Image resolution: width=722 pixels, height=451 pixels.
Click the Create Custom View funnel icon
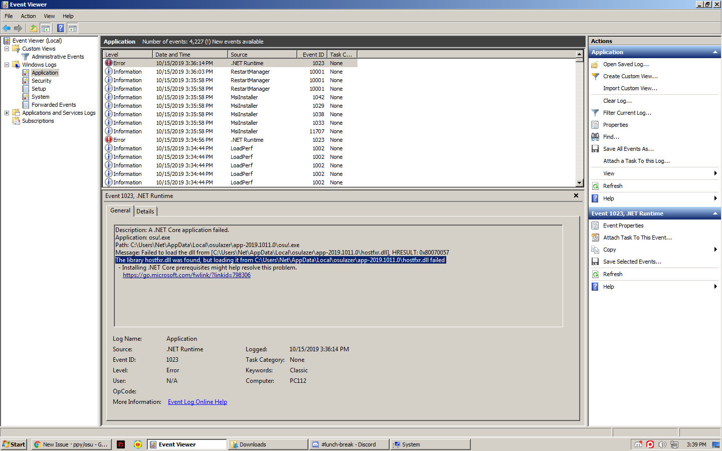(595, 76)
